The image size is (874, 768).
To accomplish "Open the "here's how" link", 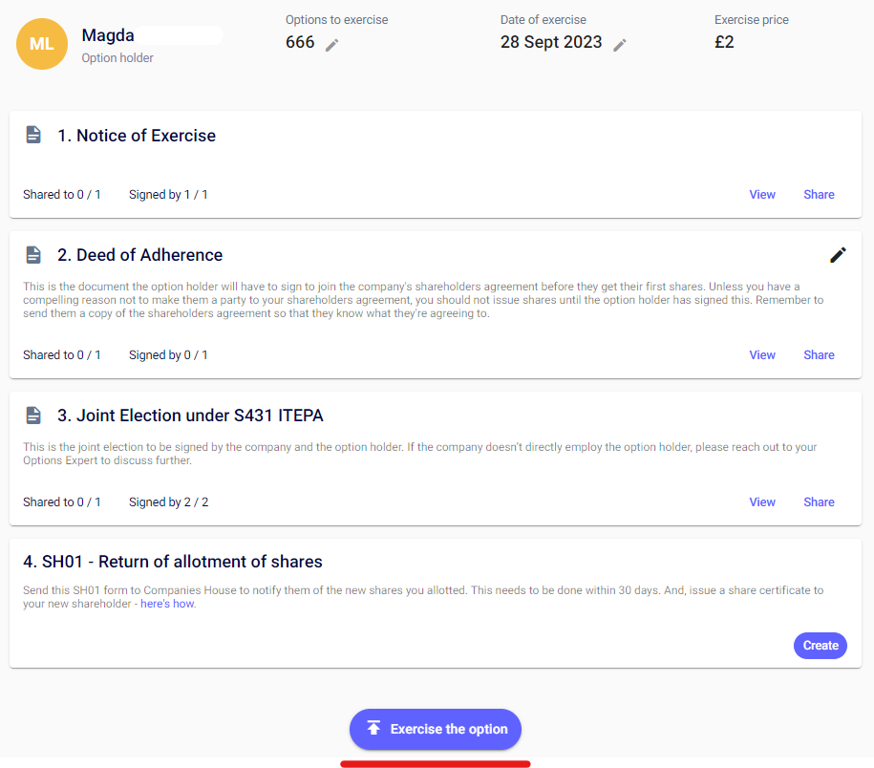I will [x=168, y=604].
